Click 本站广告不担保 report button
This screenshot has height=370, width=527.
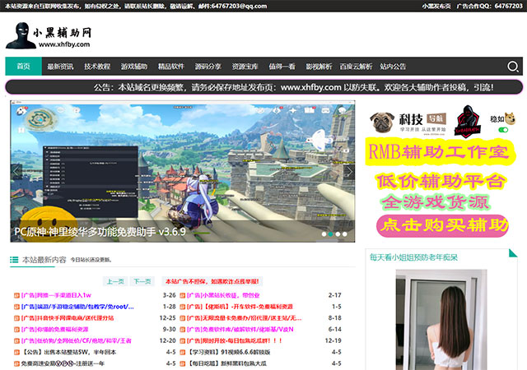(x=212, y=281)
